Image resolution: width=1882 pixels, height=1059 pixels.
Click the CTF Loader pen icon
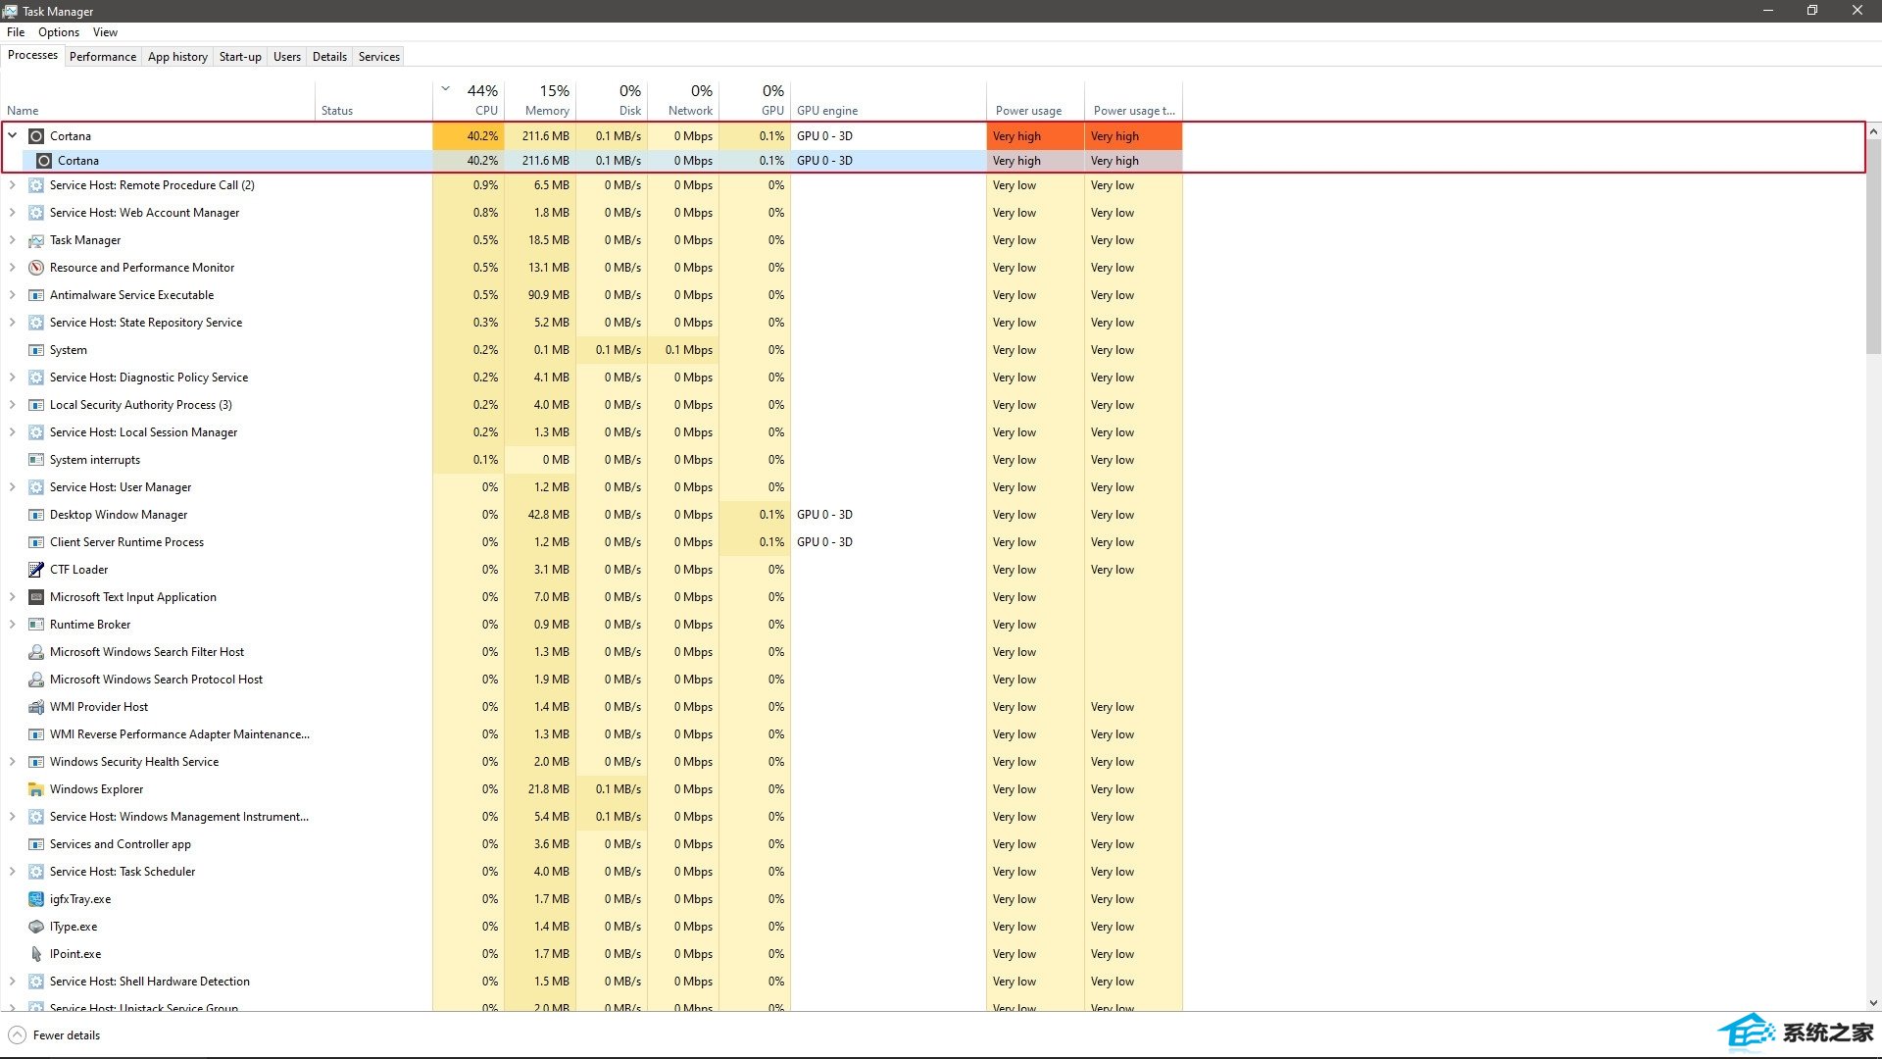36,570
